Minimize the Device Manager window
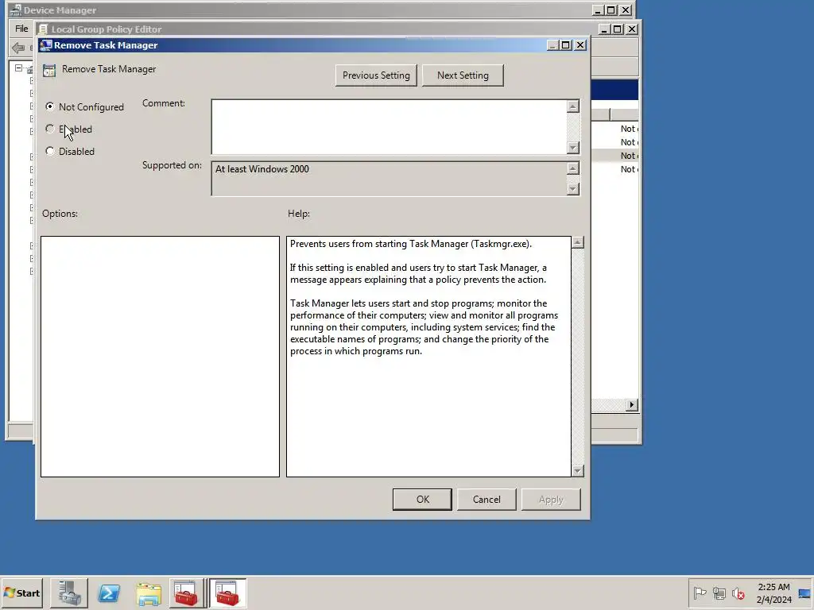Image resolution: width=814 pixels, height=610 pixels. [x=598, y=10]
